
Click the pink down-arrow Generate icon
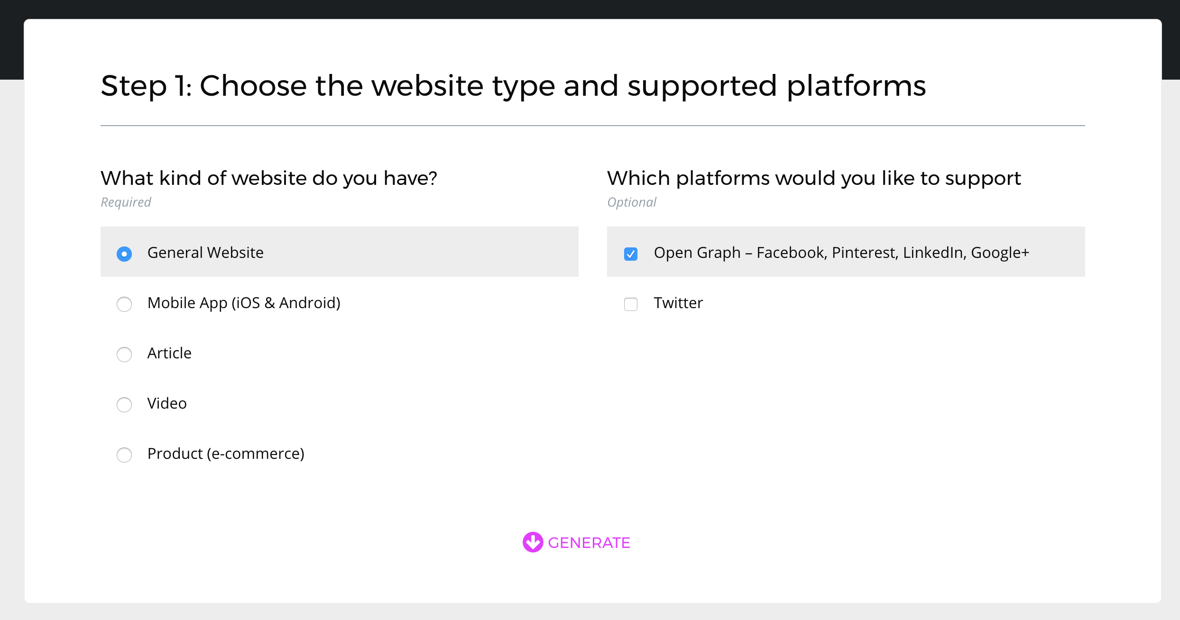click(533, 542)
